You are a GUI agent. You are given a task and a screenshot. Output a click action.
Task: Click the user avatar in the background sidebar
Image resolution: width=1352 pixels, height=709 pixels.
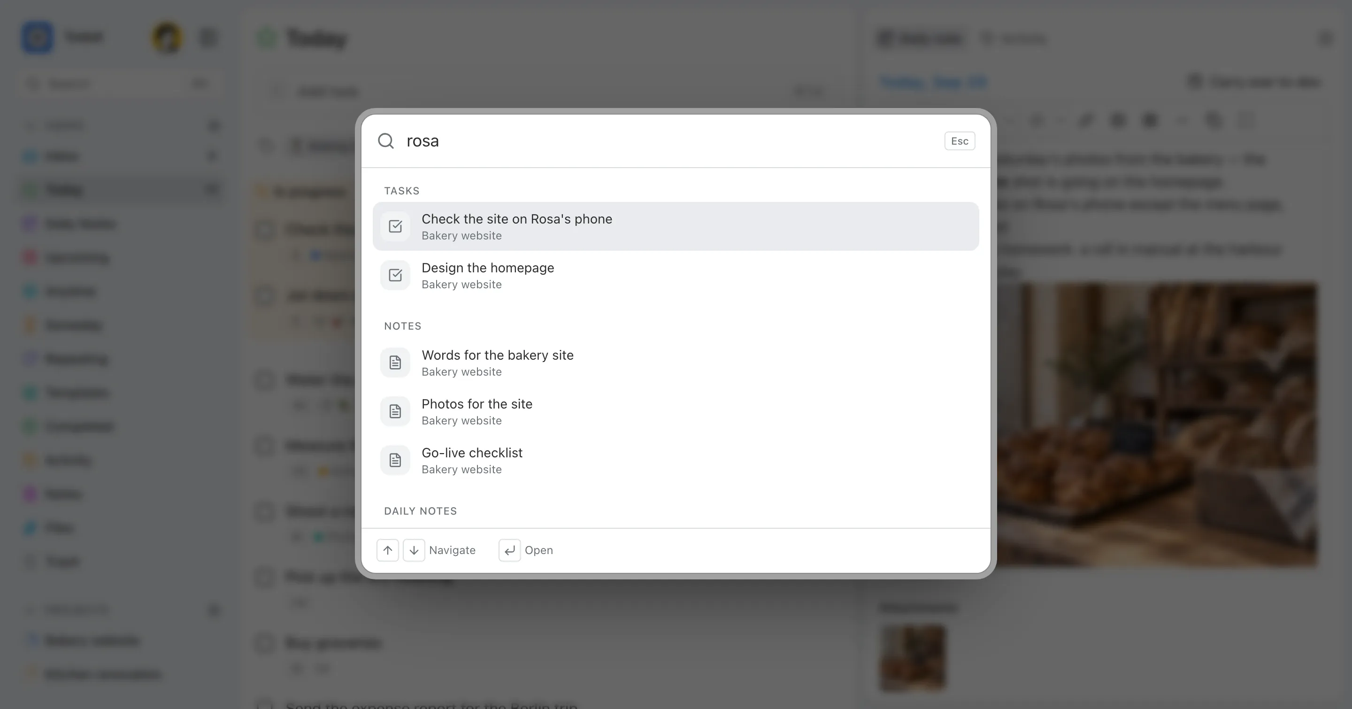pos(167,38)
